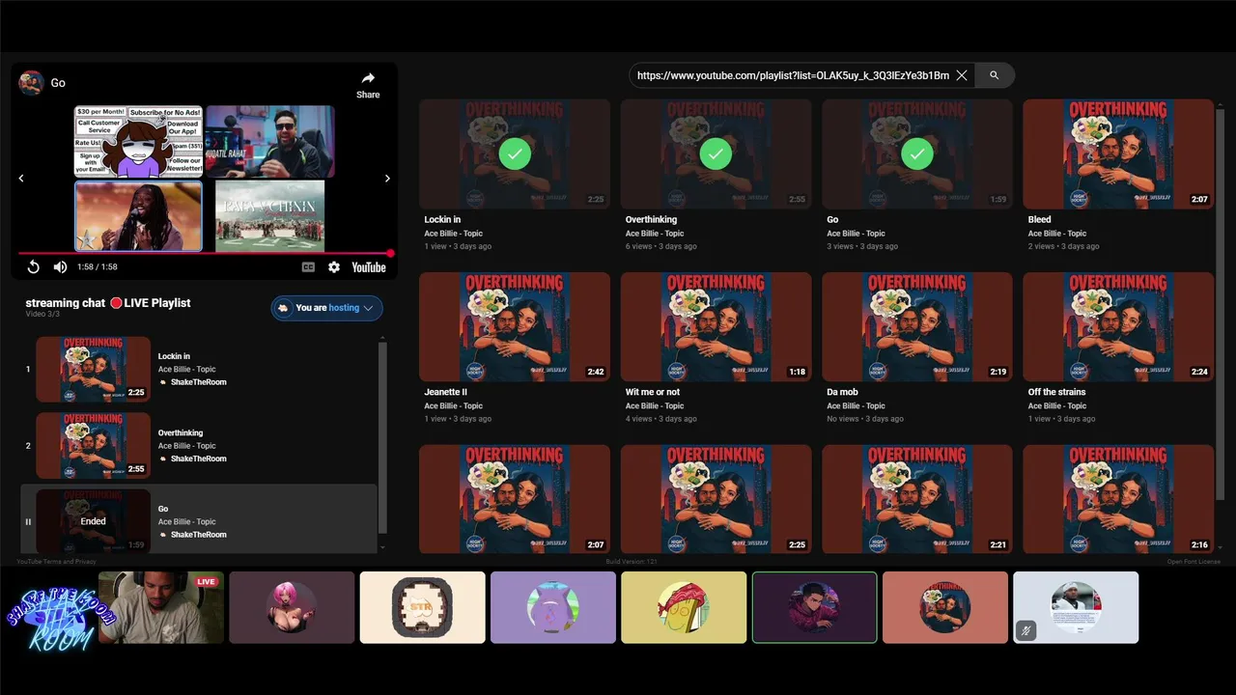Click channel avatar beside Go title

tap(31, 83)
